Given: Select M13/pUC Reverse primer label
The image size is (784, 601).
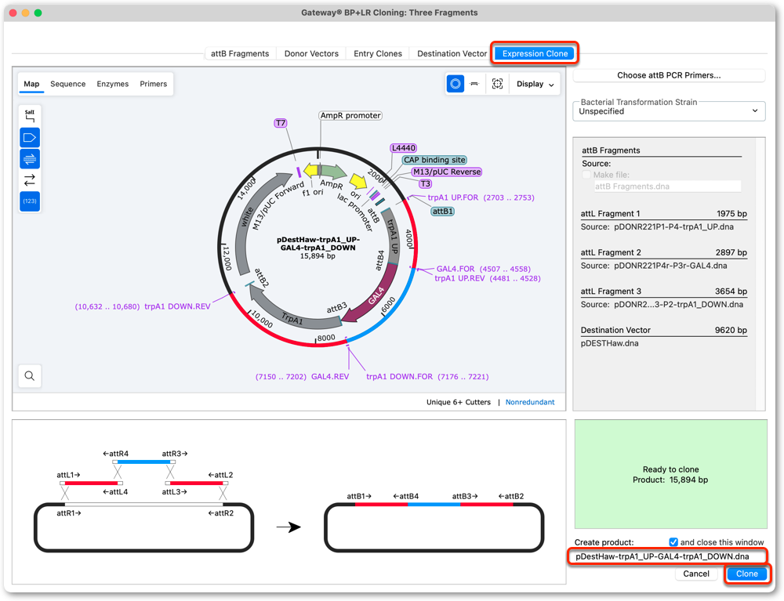Looking at the screenshot, I should (447, 172).
